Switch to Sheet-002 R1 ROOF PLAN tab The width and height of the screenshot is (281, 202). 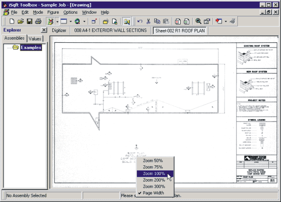(x=180, y=31)
